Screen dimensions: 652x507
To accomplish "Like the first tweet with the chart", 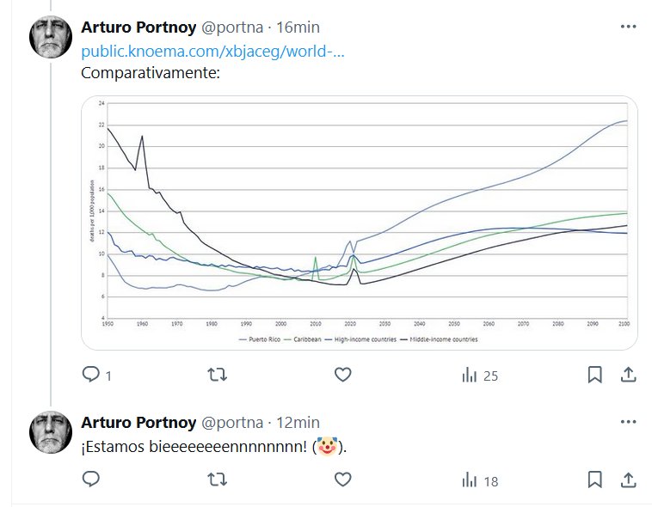I will 342,375.
